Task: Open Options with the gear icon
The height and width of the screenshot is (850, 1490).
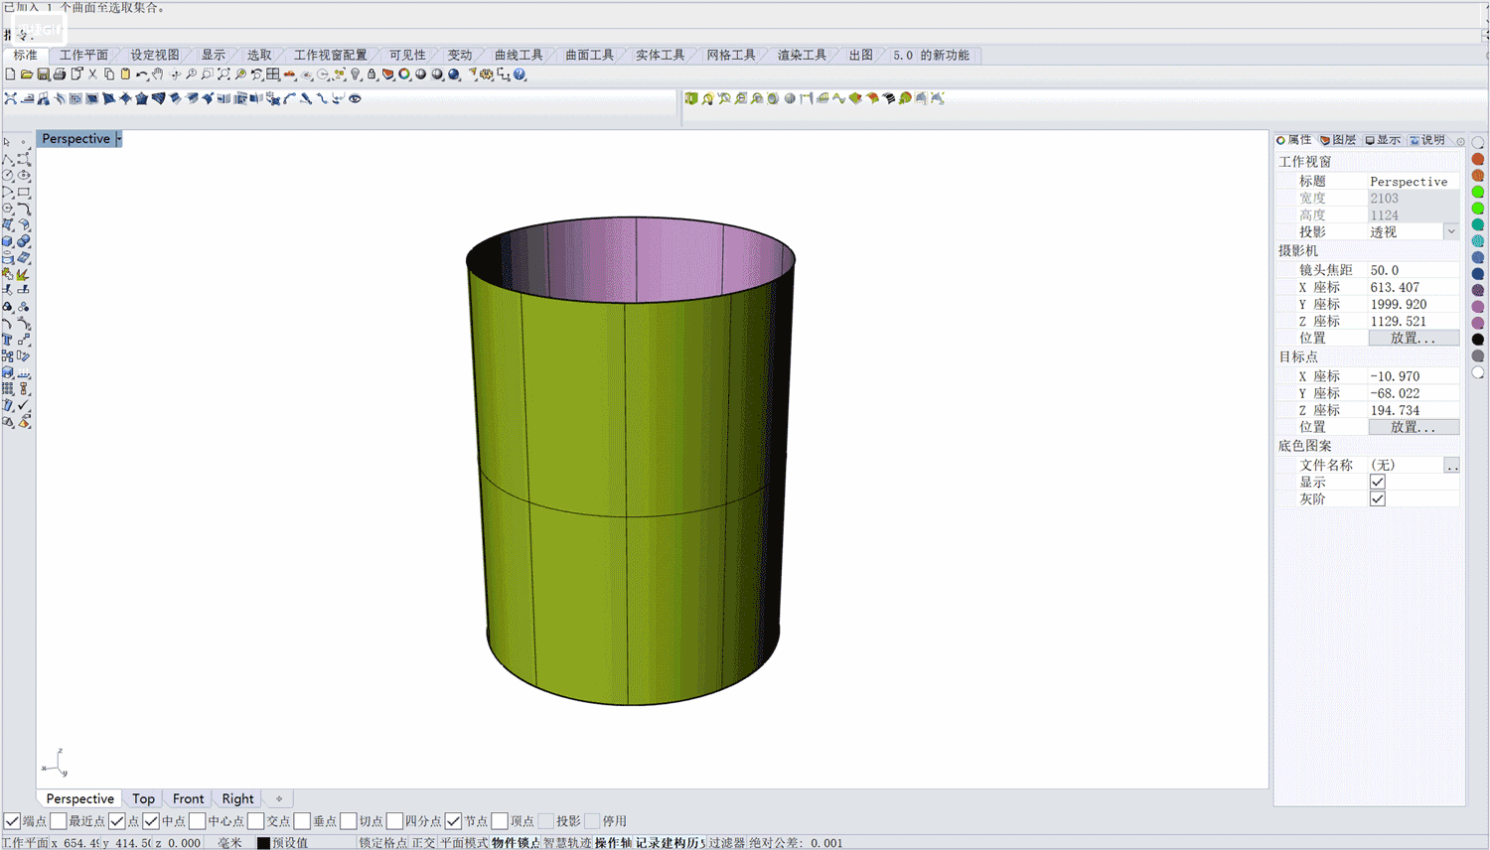Action: 487,74
